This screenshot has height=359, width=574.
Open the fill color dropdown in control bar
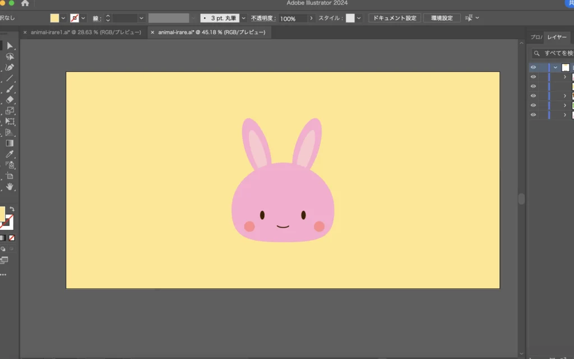63,18
